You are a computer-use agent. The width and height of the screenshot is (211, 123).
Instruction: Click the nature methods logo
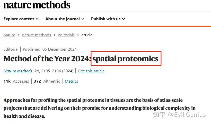pyautogui.click(x=37, y=5)
